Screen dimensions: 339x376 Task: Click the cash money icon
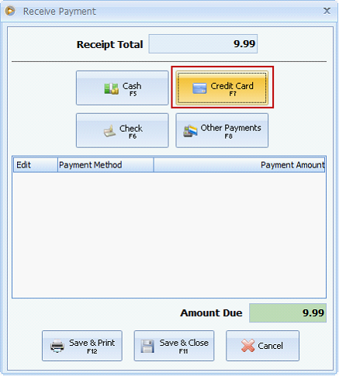point(112,88)
